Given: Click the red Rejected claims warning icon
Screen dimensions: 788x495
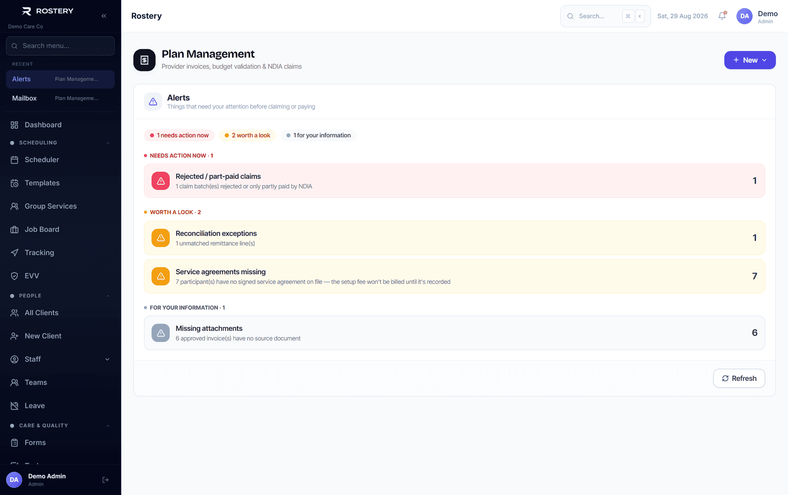Looking at the screenshot, I should [x=161, y=181].
